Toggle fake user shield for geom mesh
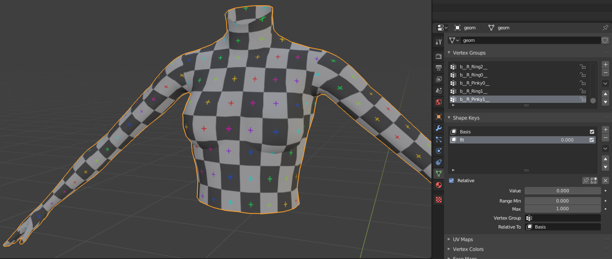Image resolution: width=612 pixels, height=259 pixels. 605,40
